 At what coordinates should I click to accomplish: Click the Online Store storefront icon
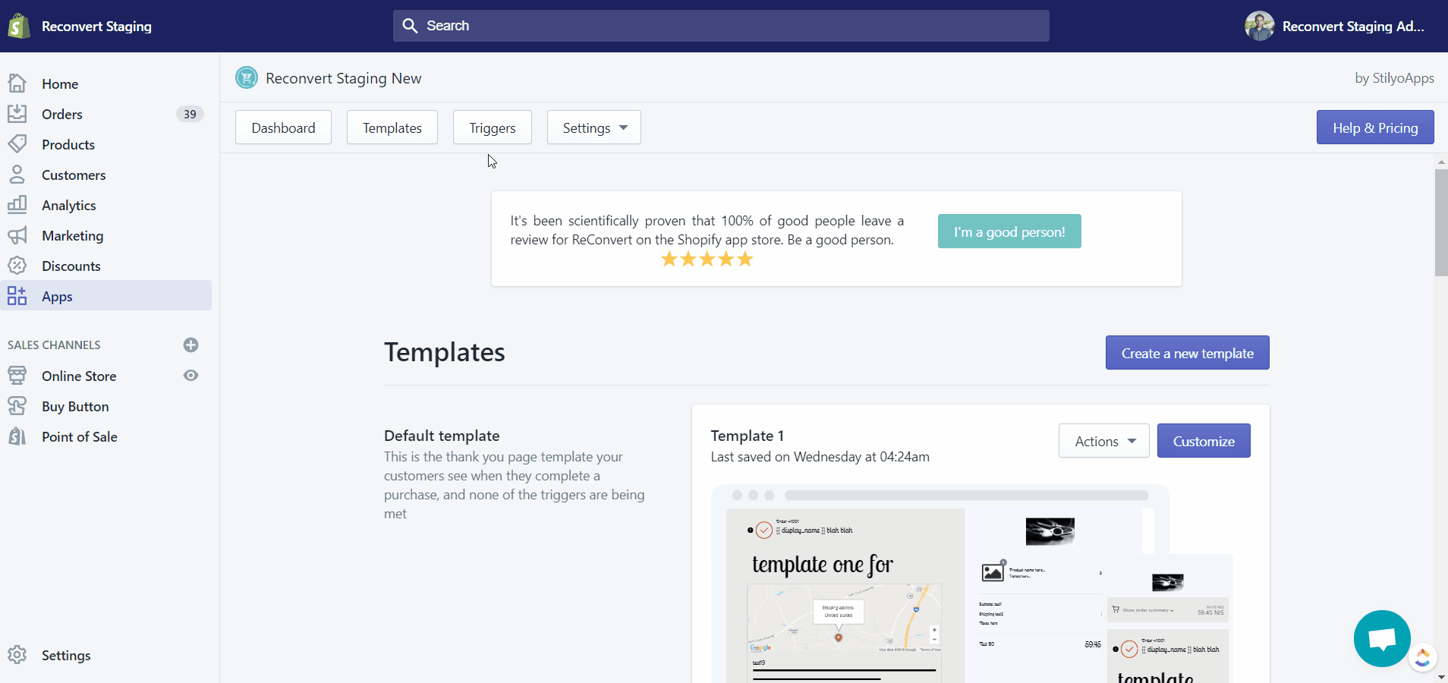click(17, 376)
